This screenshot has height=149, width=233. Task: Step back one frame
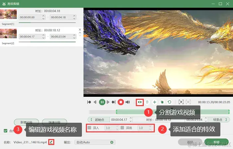[95, 102]
